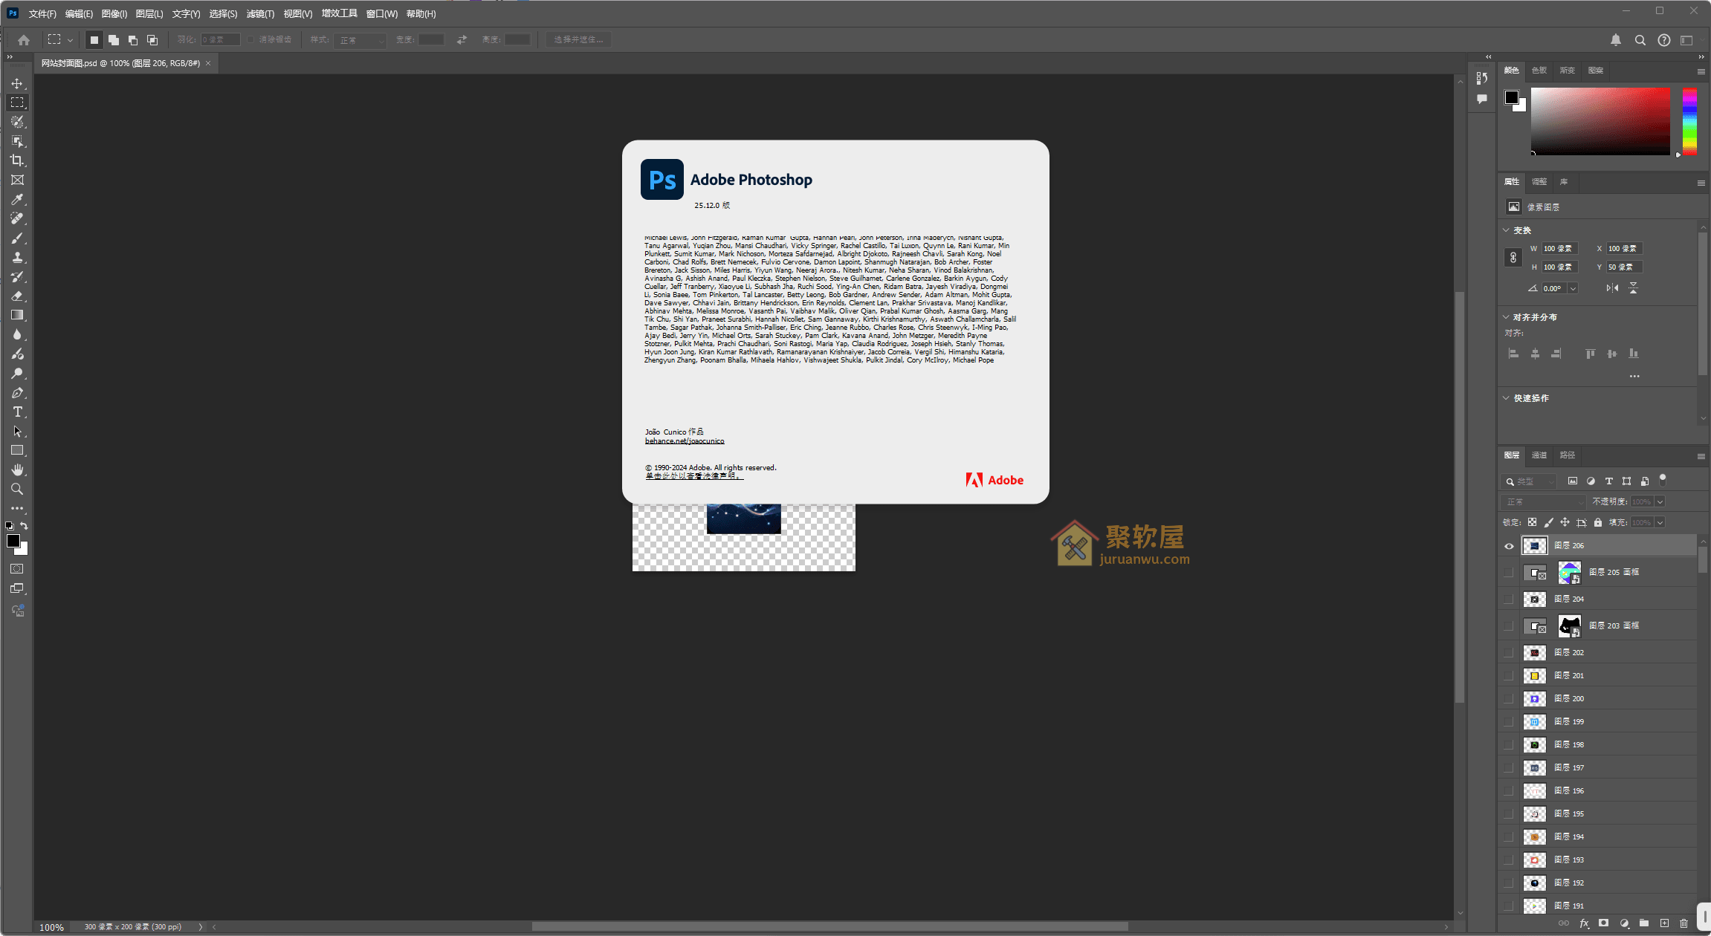Click the thumbnail of layer 图层 205
Image resolution: width=1711 pixels, height=936 pixels.
coord(1570,571)
